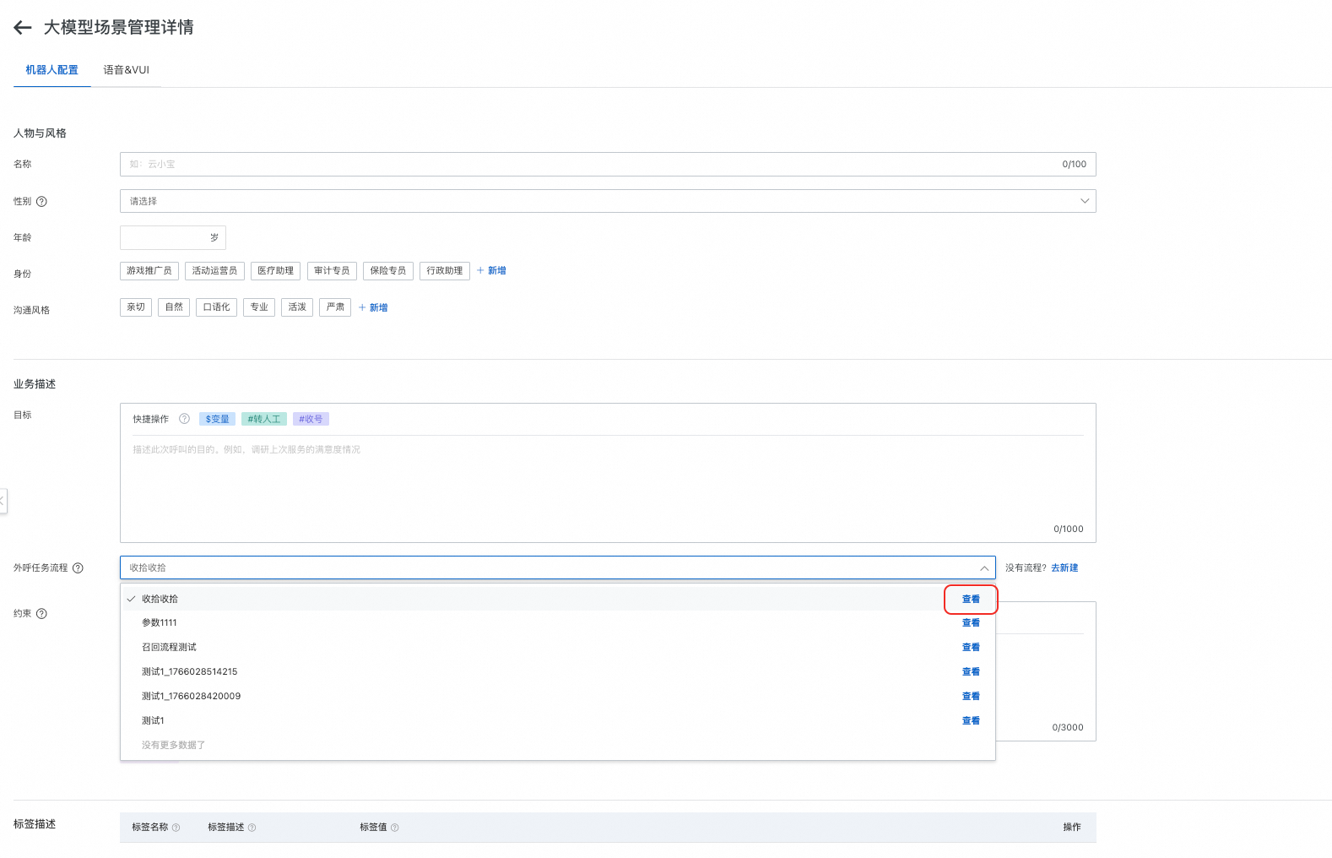Select the 游戏推广员 identity tag
The width and height of the screenshot is (1332, 858).
click(x=149, y=271)
